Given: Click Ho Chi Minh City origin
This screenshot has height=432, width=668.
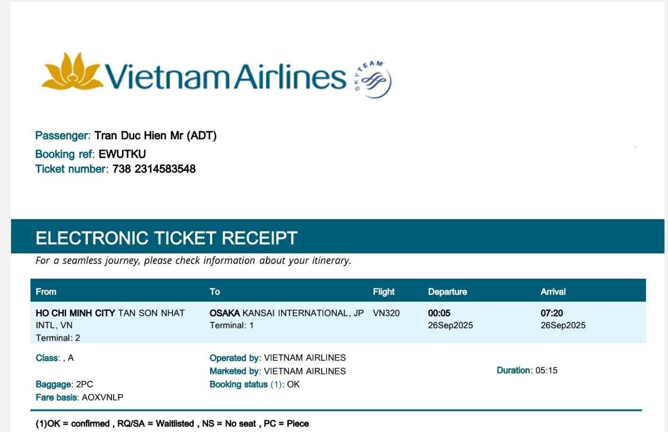Looking at the screenshot, I should coord(76,313).
